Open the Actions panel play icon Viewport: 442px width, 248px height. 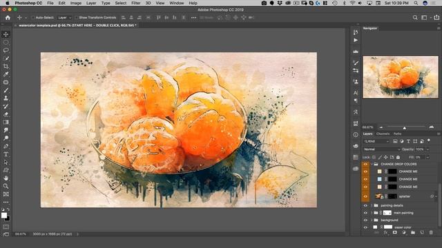point(356,40)
